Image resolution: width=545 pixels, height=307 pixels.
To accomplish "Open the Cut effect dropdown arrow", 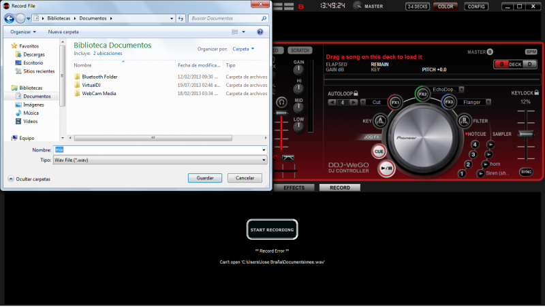I will click(363, 102).
